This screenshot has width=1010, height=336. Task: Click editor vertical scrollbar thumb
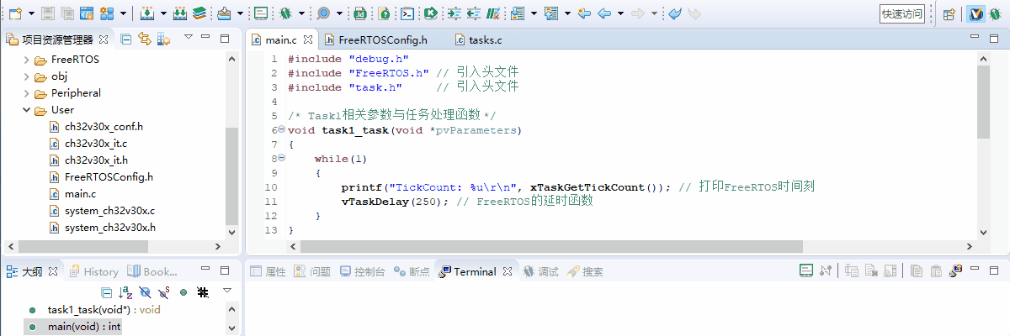[982, 102]
